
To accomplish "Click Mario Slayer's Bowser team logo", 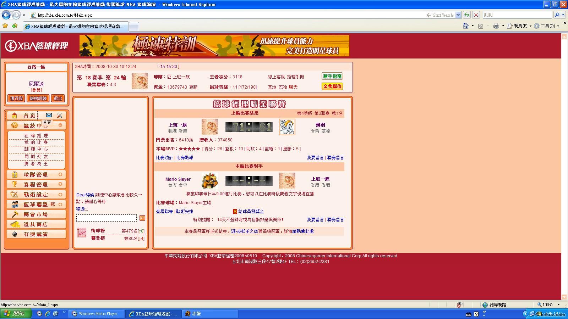I will tap(210, 181).
